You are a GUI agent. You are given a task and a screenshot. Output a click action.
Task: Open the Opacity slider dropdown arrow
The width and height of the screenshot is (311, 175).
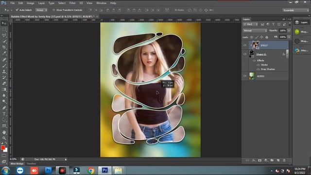tap(289, 31)
